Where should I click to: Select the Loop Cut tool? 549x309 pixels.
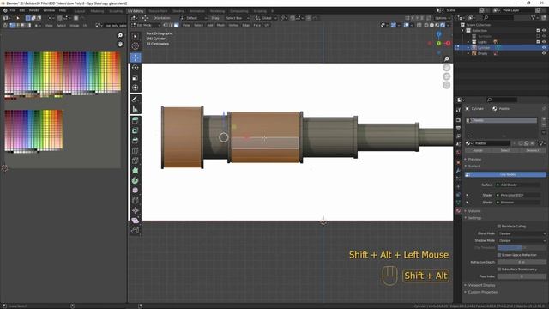[x=136, y=151]
